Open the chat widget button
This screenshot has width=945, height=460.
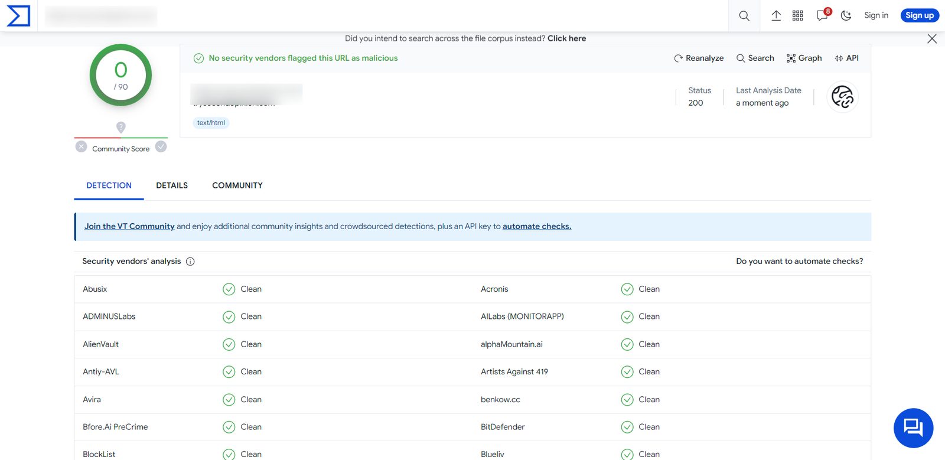913,428
